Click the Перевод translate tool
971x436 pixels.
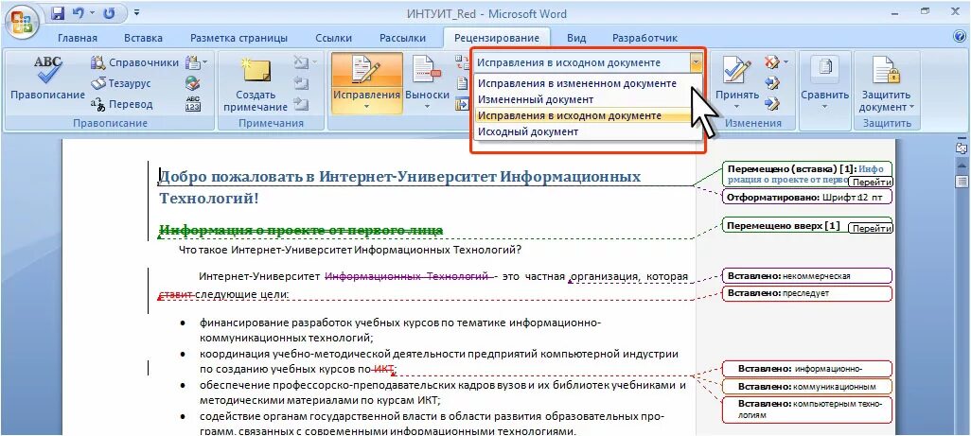click(x=121, y=105)
